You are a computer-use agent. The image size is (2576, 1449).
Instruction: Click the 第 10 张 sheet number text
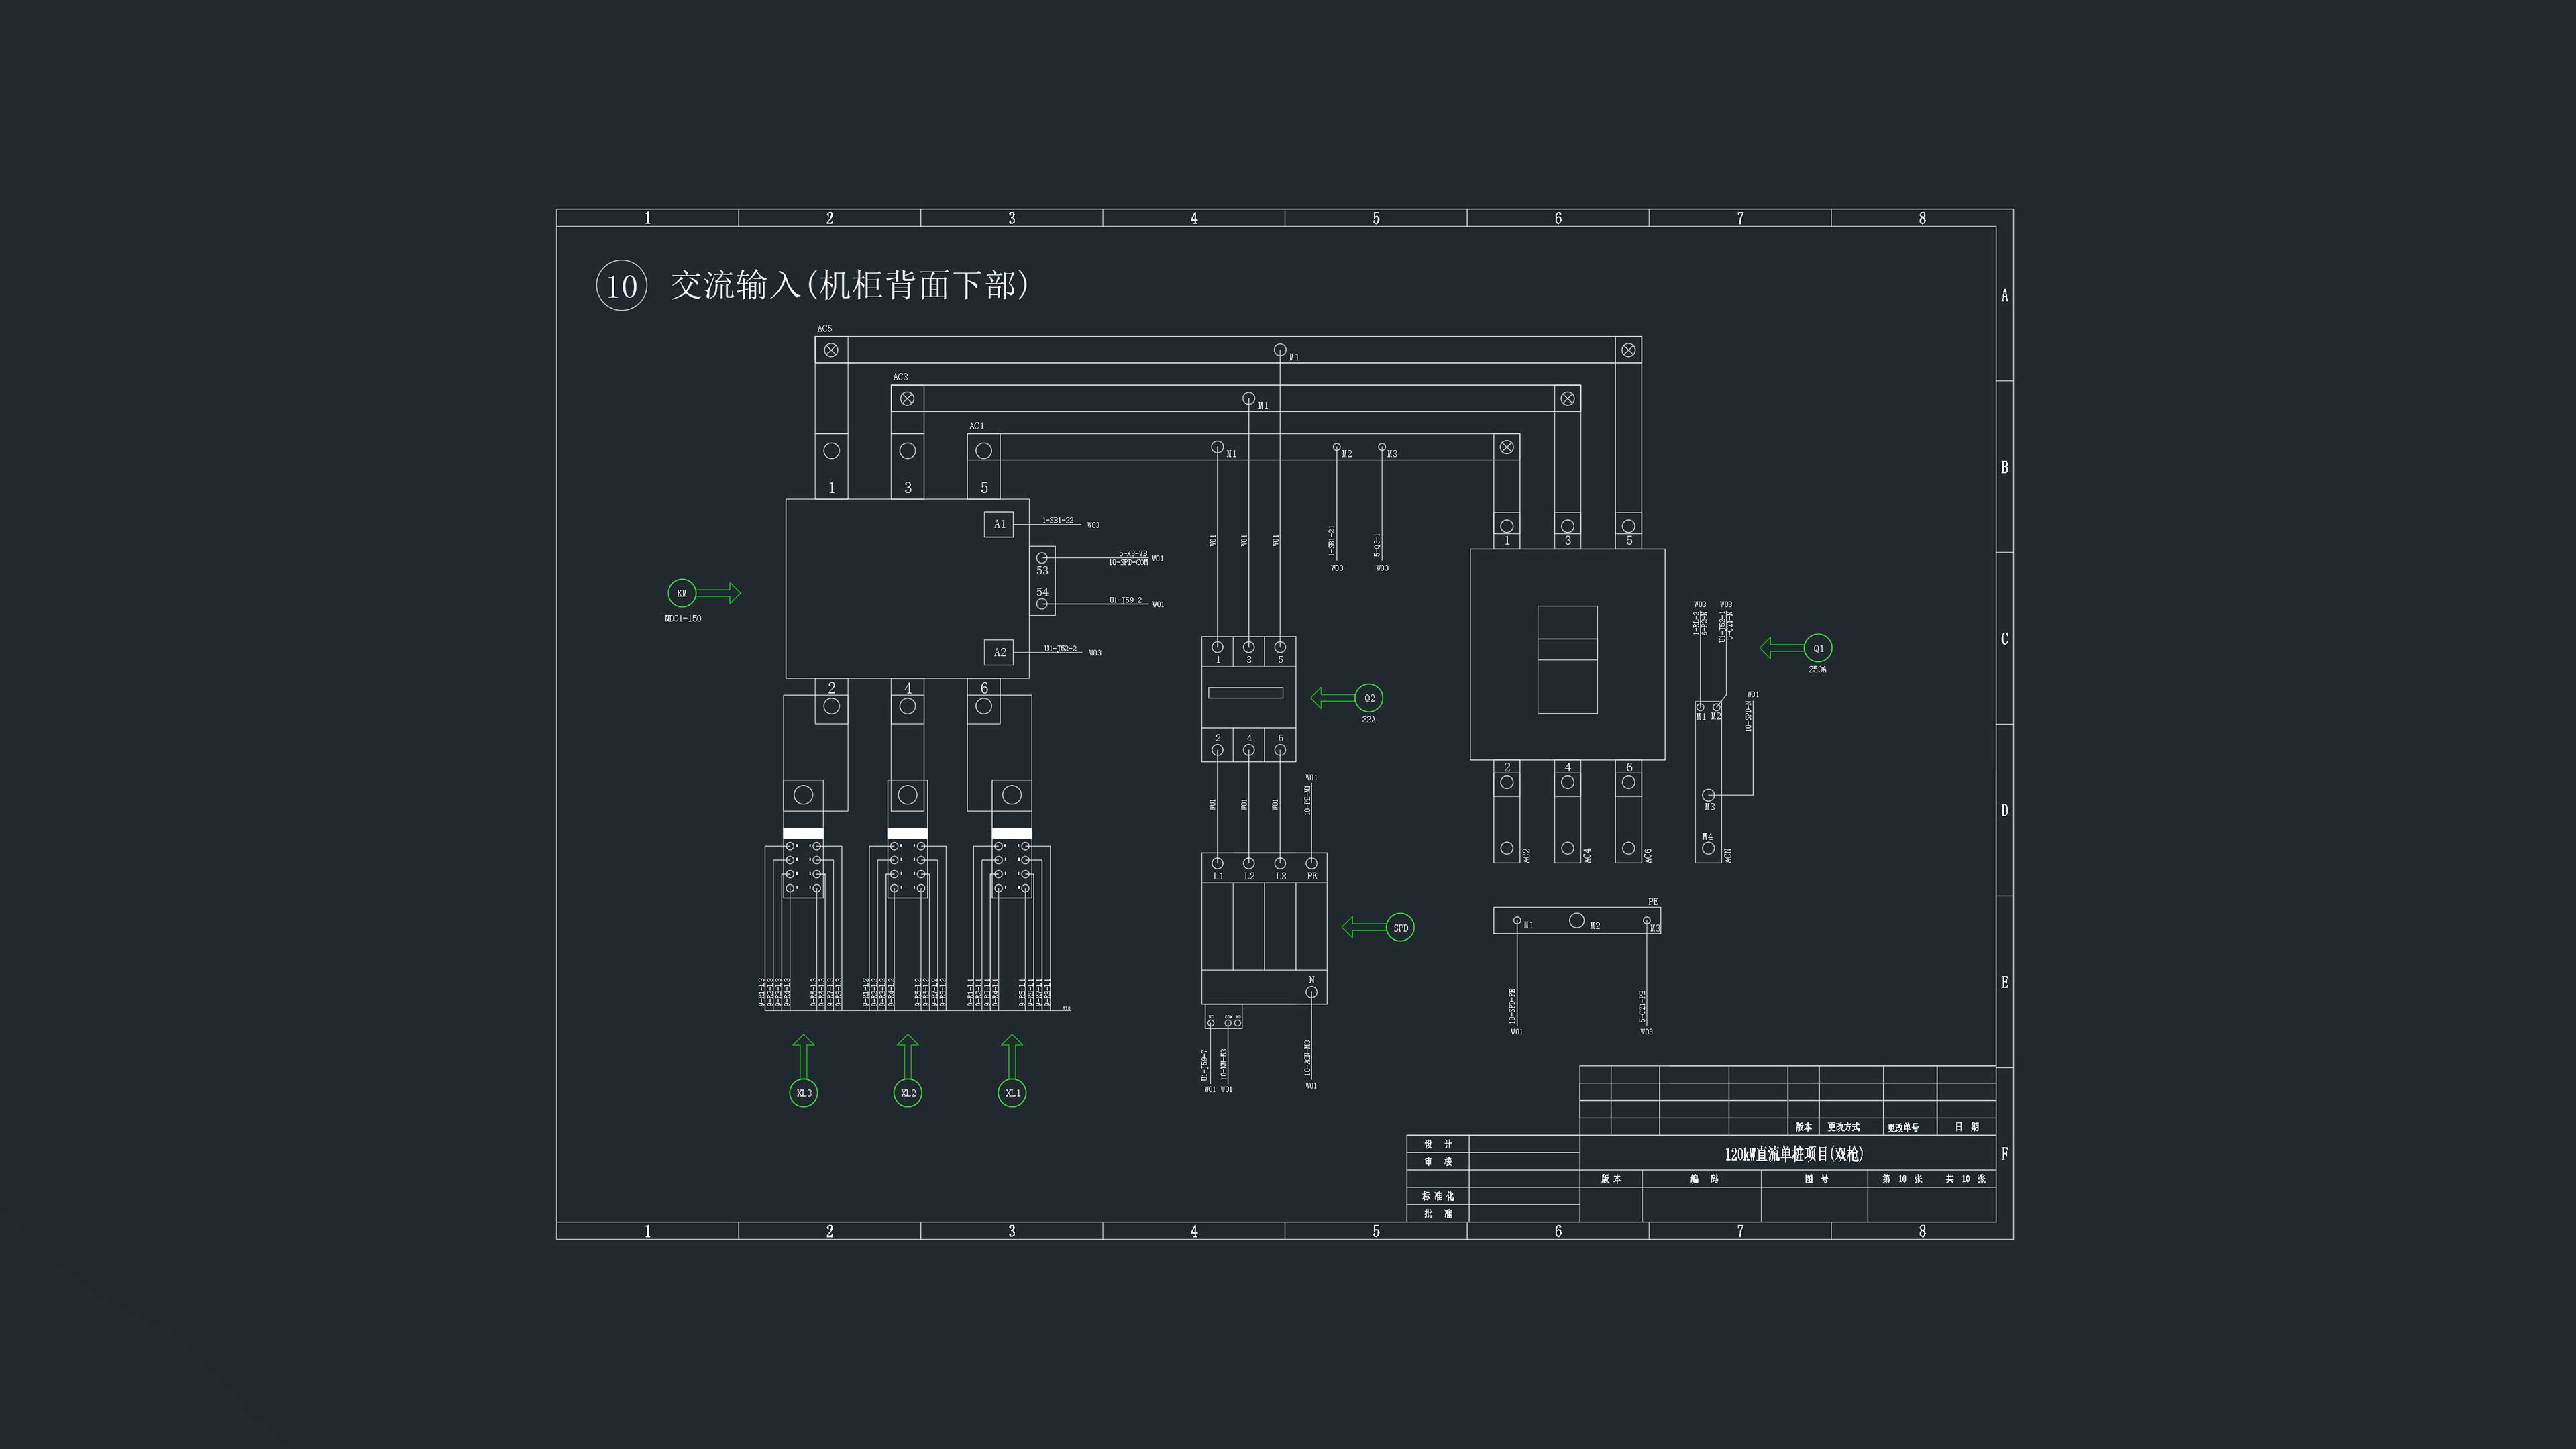[1902, 1179]
